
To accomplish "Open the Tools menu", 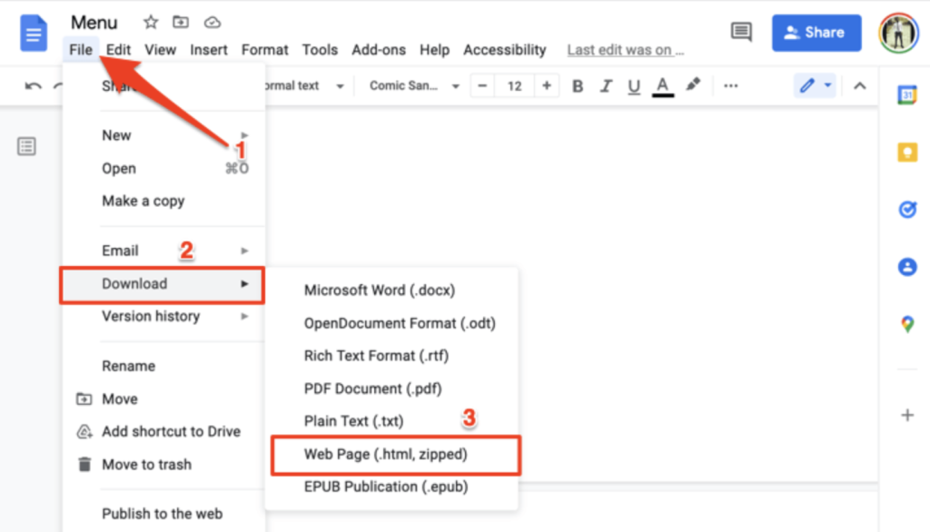I will coord(320,50).
